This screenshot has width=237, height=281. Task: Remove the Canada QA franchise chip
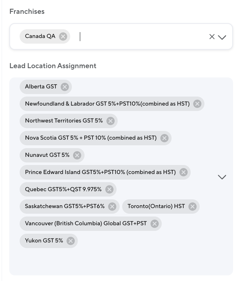[x=63, y=37]
